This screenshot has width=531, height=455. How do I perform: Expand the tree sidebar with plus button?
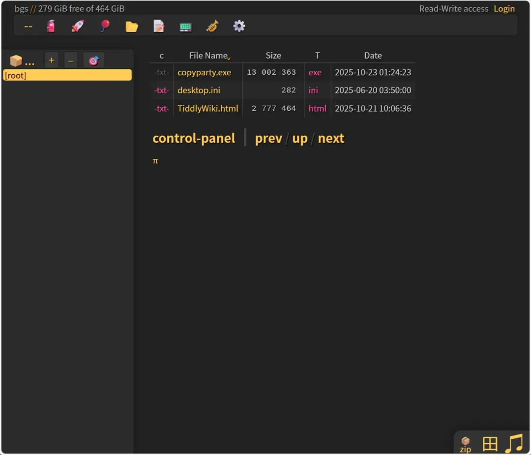click(52, 61)
